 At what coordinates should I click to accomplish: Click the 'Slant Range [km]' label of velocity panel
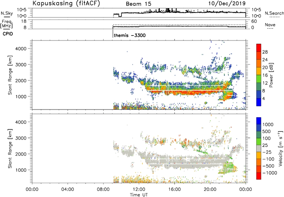(10, 149)
